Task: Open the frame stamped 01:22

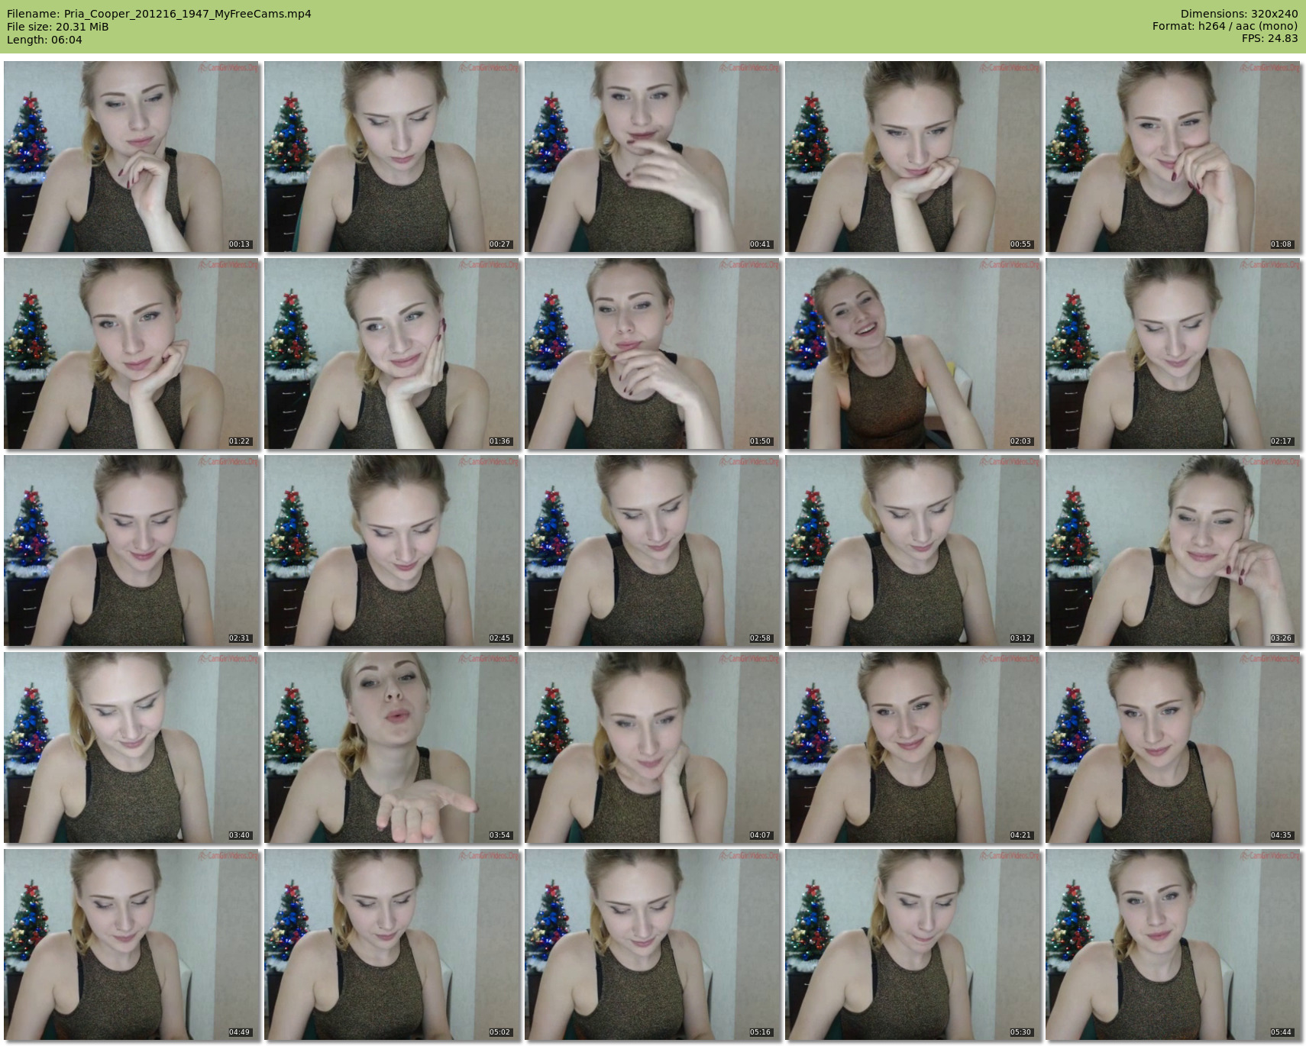Action: pyautogui.click(x=132, y=354)
